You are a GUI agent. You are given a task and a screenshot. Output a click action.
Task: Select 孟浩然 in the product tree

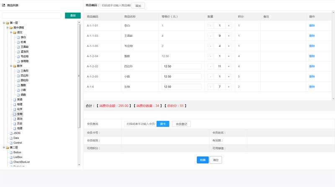click(25, 52)
